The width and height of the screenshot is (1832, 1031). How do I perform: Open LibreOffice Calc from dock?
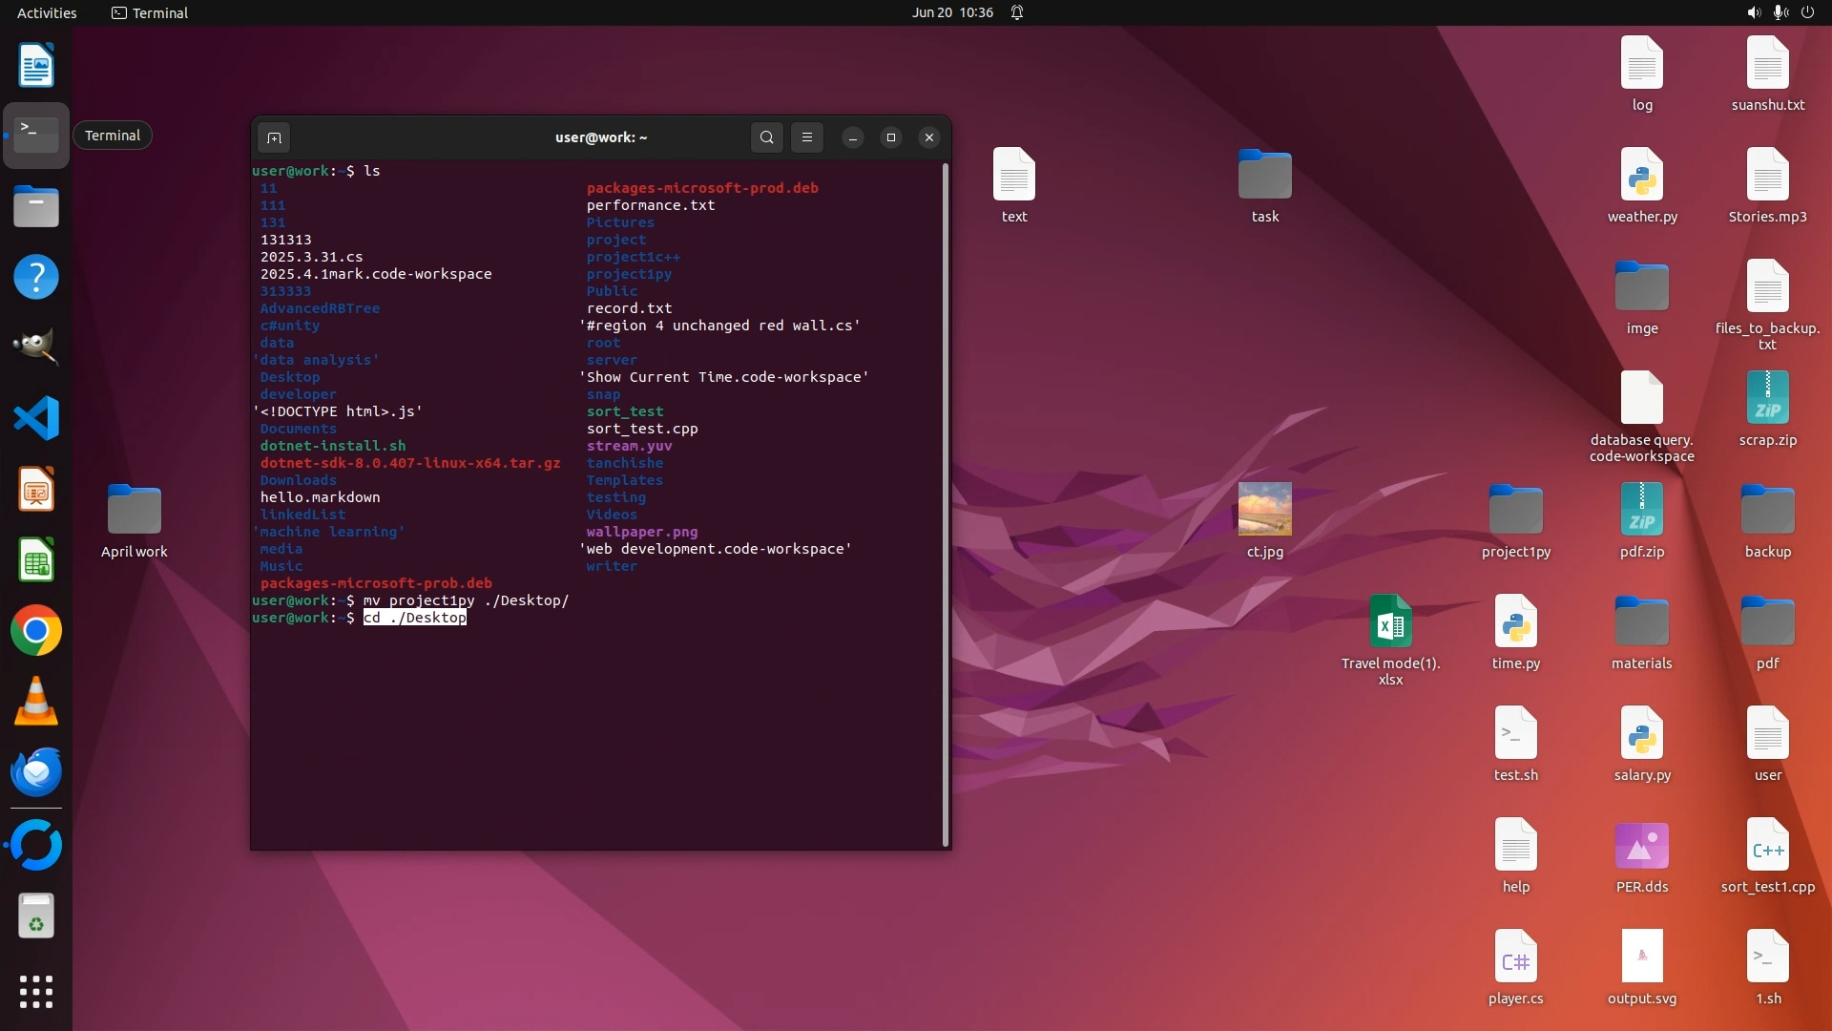(x=36, y=560)
